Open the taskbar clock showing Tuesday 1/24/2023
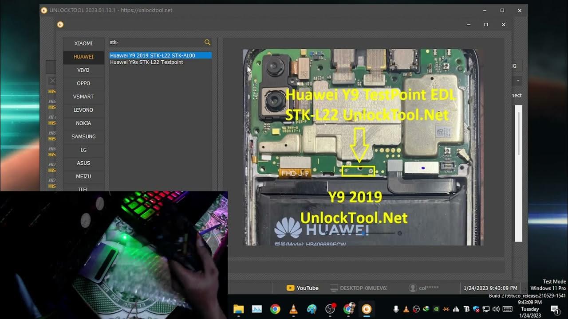Image resolution: width=568 pixels, height=319 pixels. click(530, 309)
